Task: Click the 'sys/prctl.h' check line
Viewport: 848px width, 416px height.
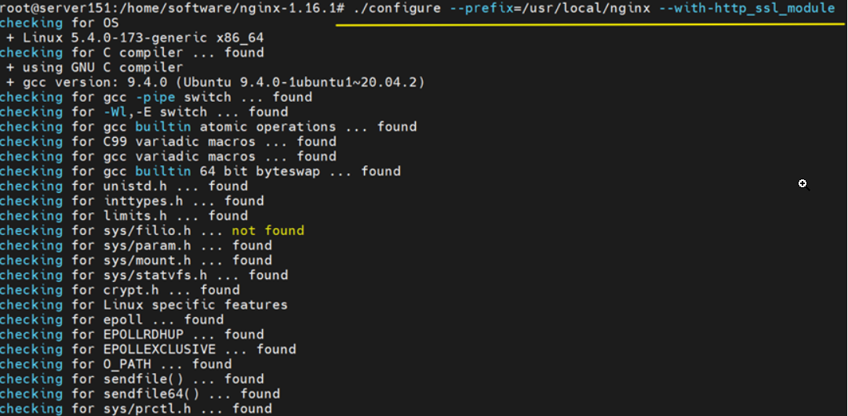Action: tap(136, 408)
